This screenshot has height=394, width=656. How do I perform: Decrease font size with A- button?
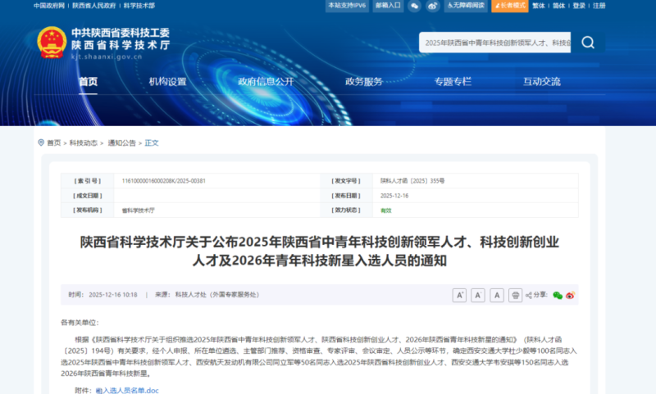(x=478, y=295)
